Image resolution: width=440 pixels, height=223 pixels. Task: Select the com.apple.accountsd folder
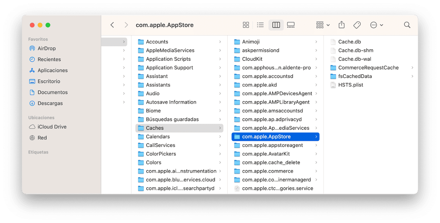(x=275, y=76)
